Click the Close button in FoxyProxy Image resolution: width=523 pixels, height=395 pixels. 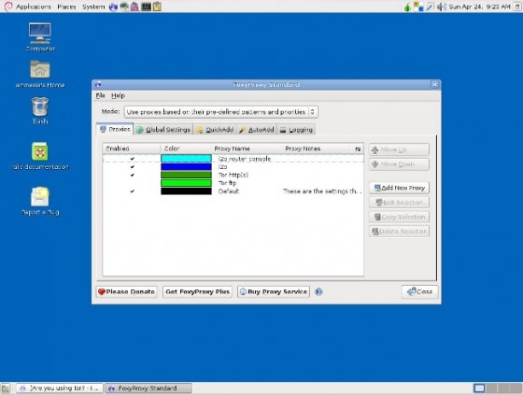(x=420, y=291)
